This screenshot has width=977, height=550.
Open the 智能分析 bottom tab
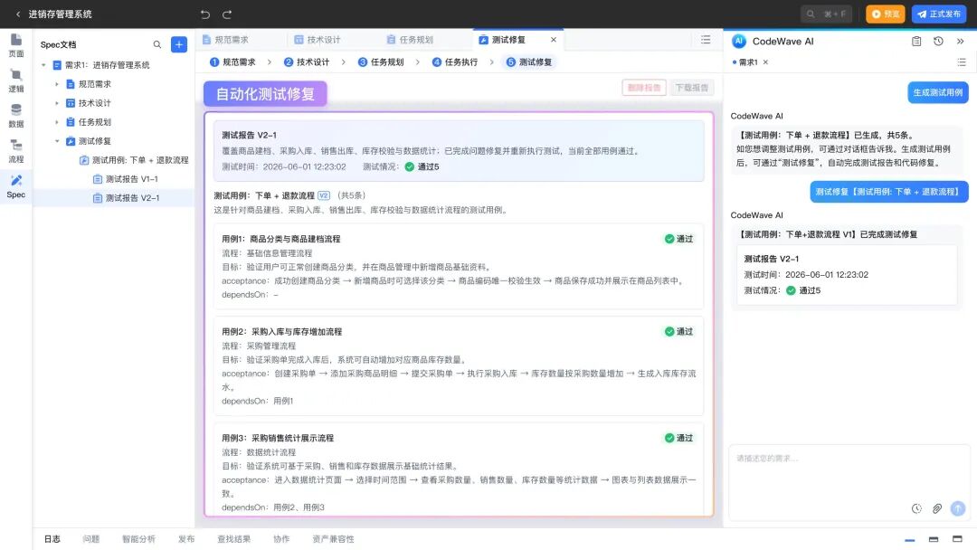(x=138, y=539)
